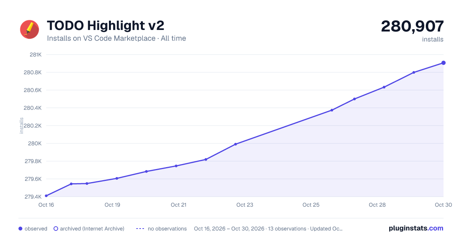Click the 280K y-axis label

pyautogui.click(x=35, y=143)
